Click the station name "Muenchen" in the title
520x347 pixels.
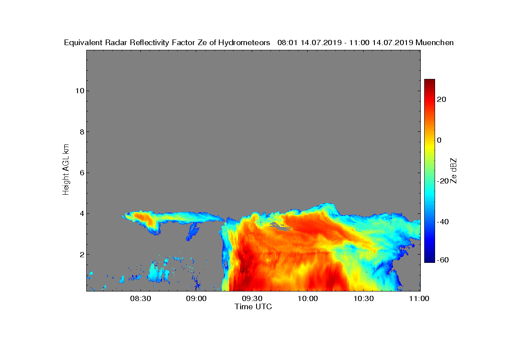click(435, 43)
